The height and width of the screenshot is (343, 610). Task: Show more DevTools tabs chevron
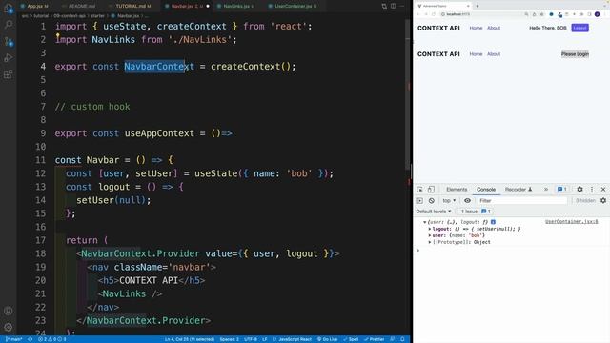(x=546, y=190)
